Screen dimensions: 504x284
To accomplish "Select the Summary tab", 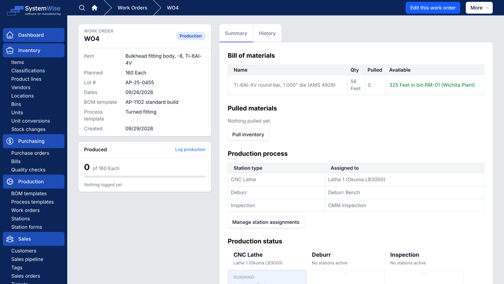I will point(236,33).
